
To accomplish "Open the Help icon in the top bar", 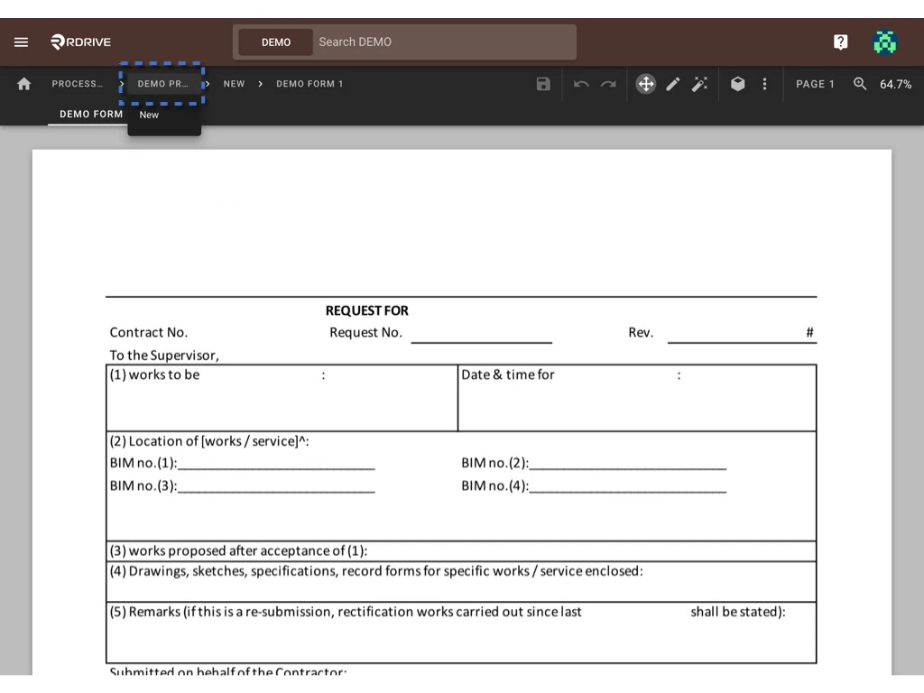I will (840, 42).
